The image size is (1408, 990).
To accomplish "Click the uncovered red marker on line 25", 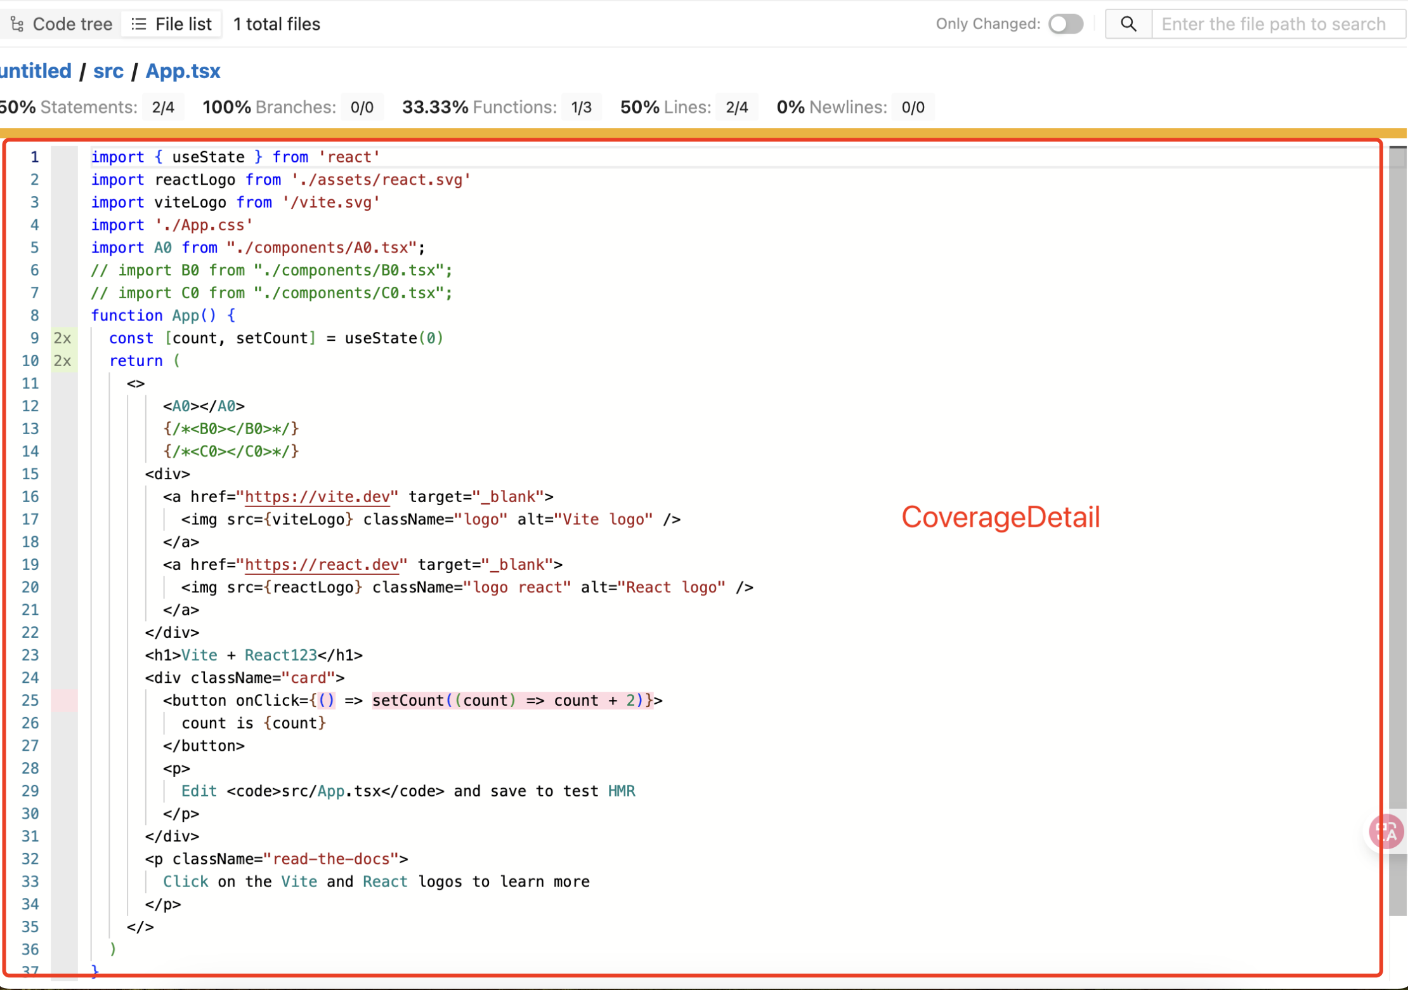I will coord(64,701).
